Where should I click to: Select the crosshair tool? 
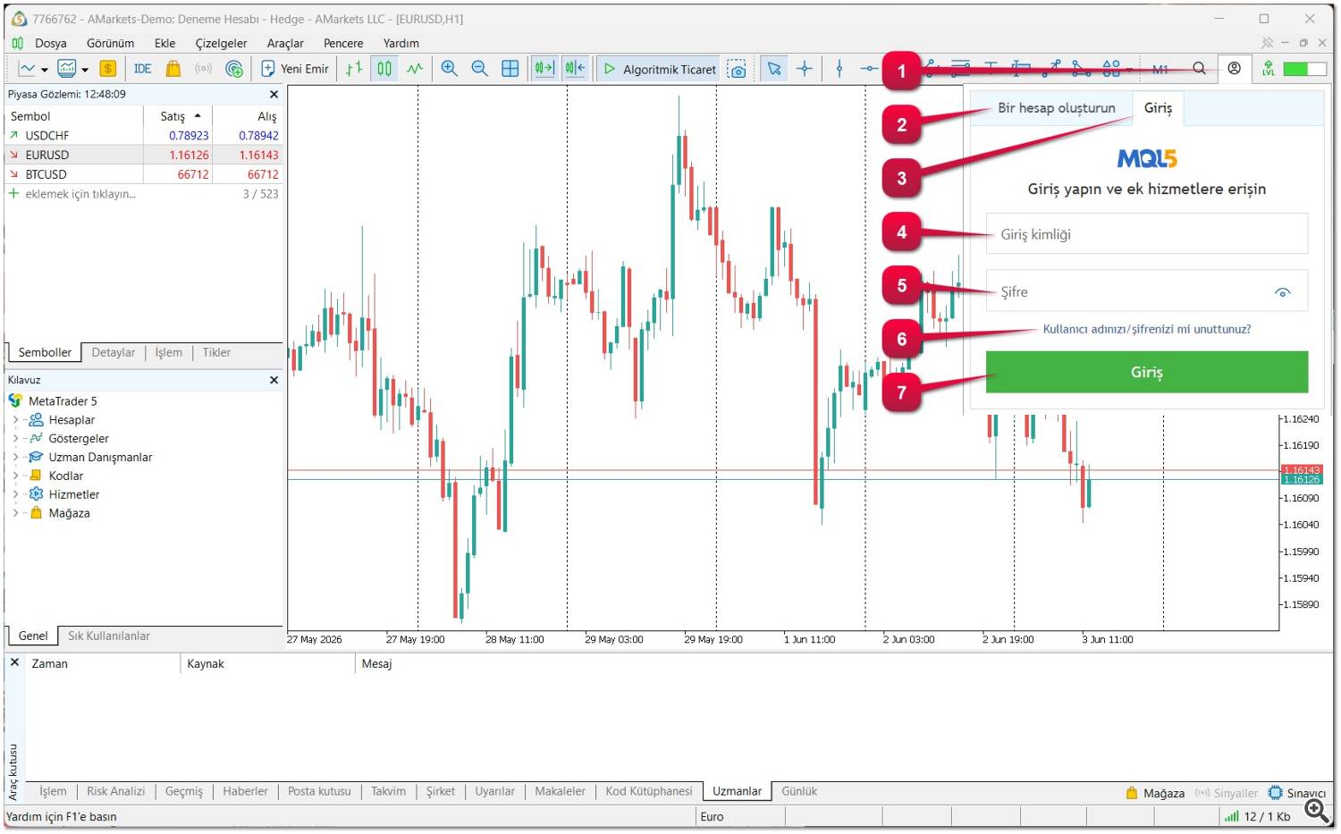pyautogui.click(x=805, y=69)
